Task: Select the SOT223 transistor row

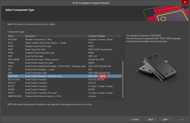Action: pyautogui.click(x=65, y=83)
